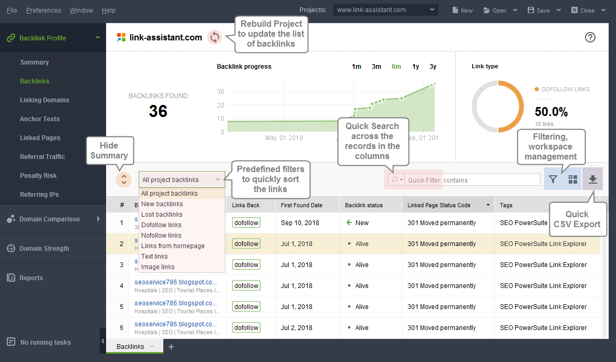Switch chart to 3y range
Screen dimensions: 616x362
pyautogui.click(x=433, y=66)
